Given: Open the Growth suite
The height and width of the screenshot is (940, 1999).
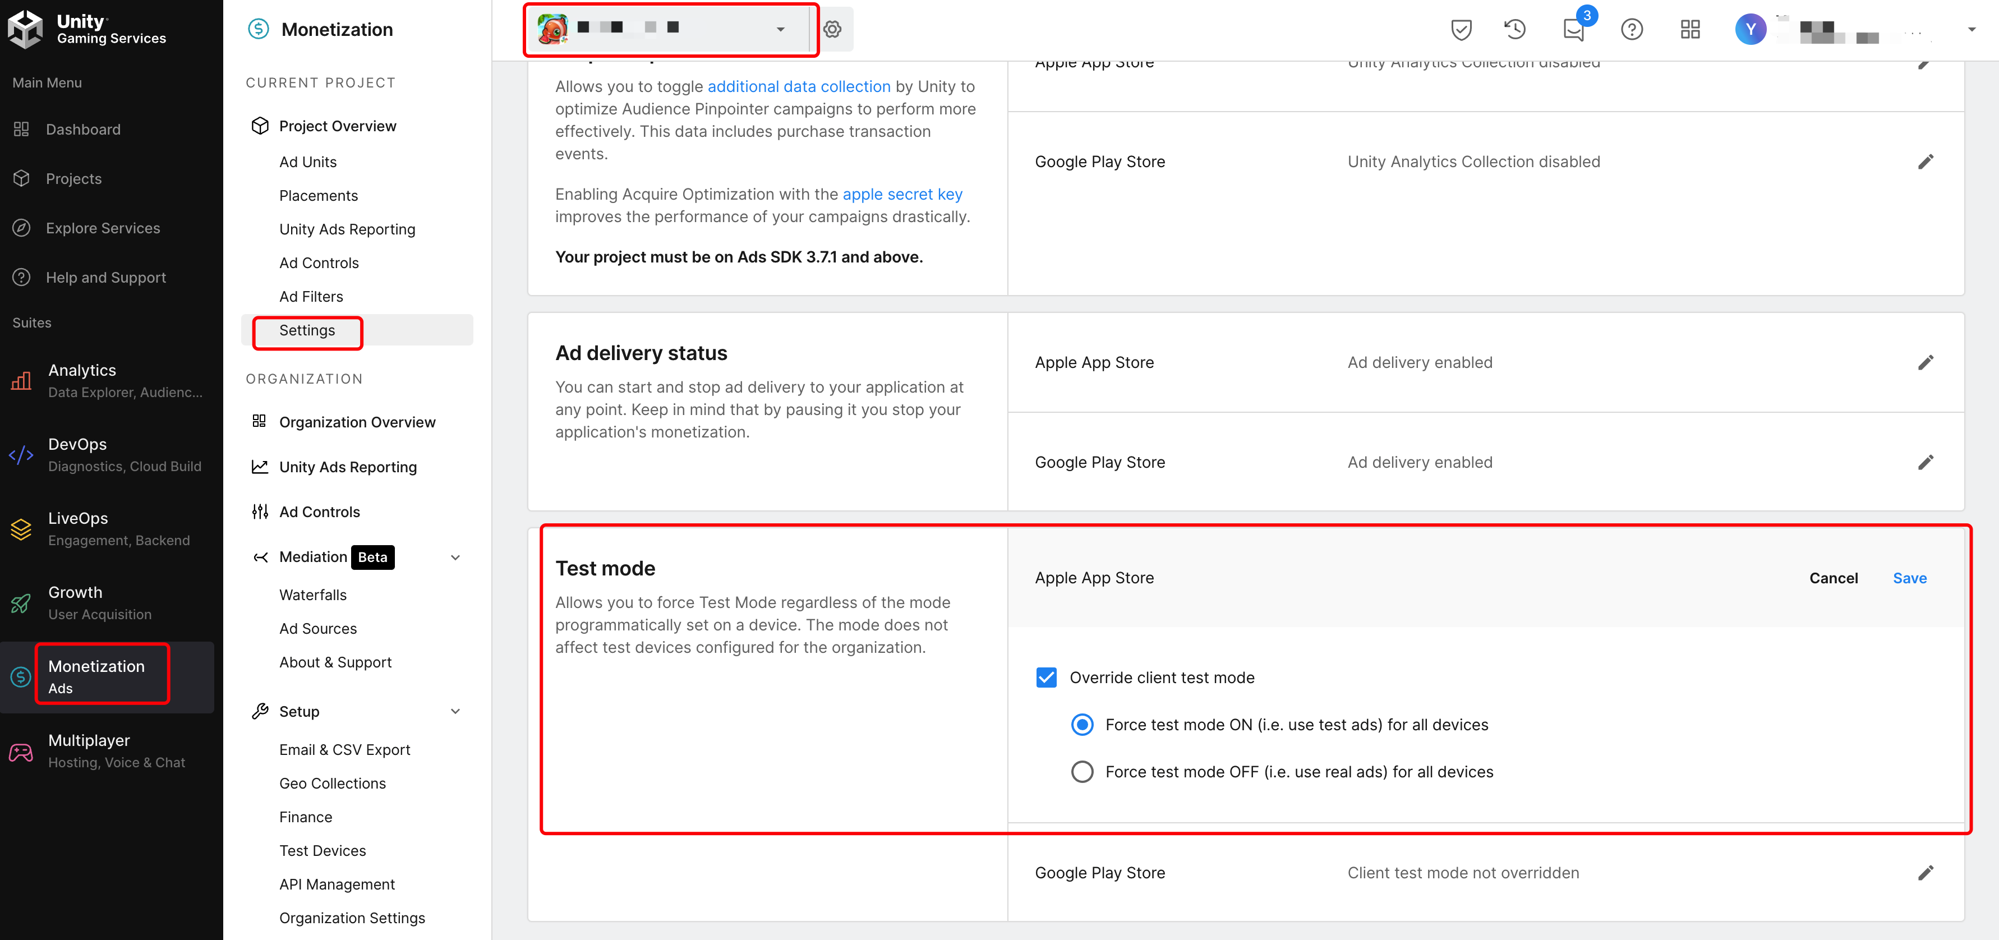Looking at the screenshot, I should pyautogui.click(x=107, y=602).
